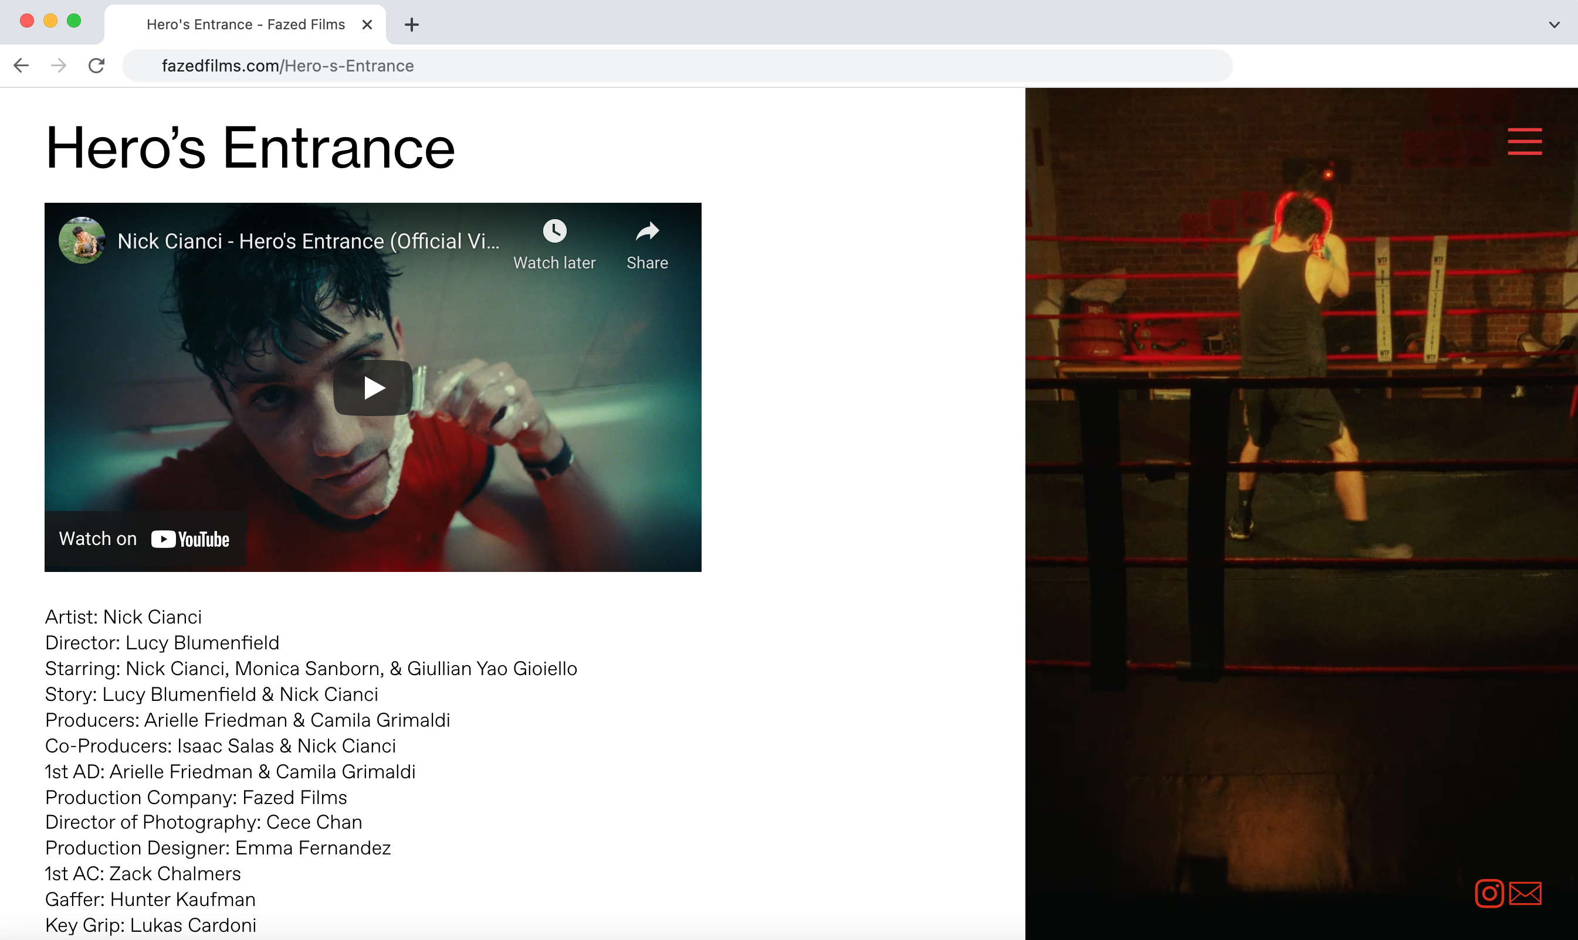Click the Watch on YouTube button

pos(144,539)
